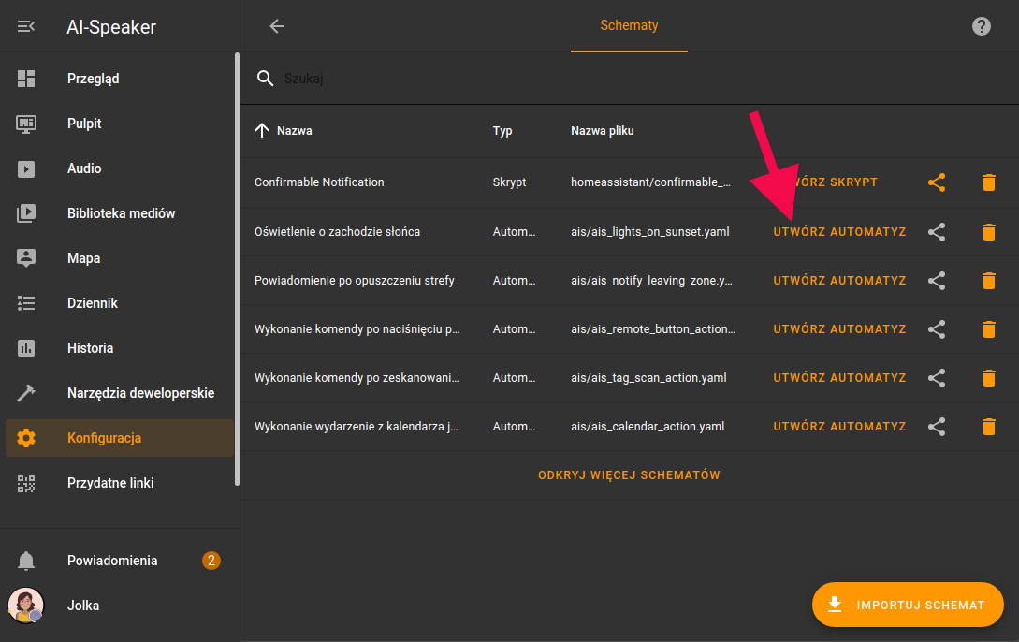Open the Jolka user profile avatar

tap(26, 606)
